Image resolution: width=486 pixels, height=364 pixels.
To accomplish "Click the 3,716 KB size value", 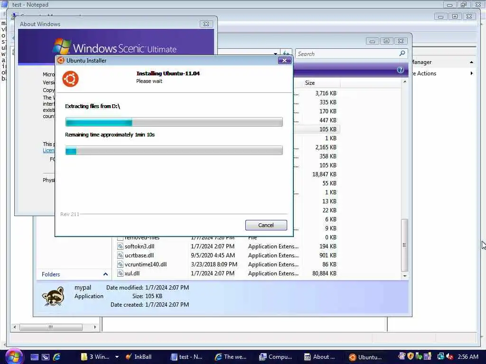I will (x=326, y=93).
